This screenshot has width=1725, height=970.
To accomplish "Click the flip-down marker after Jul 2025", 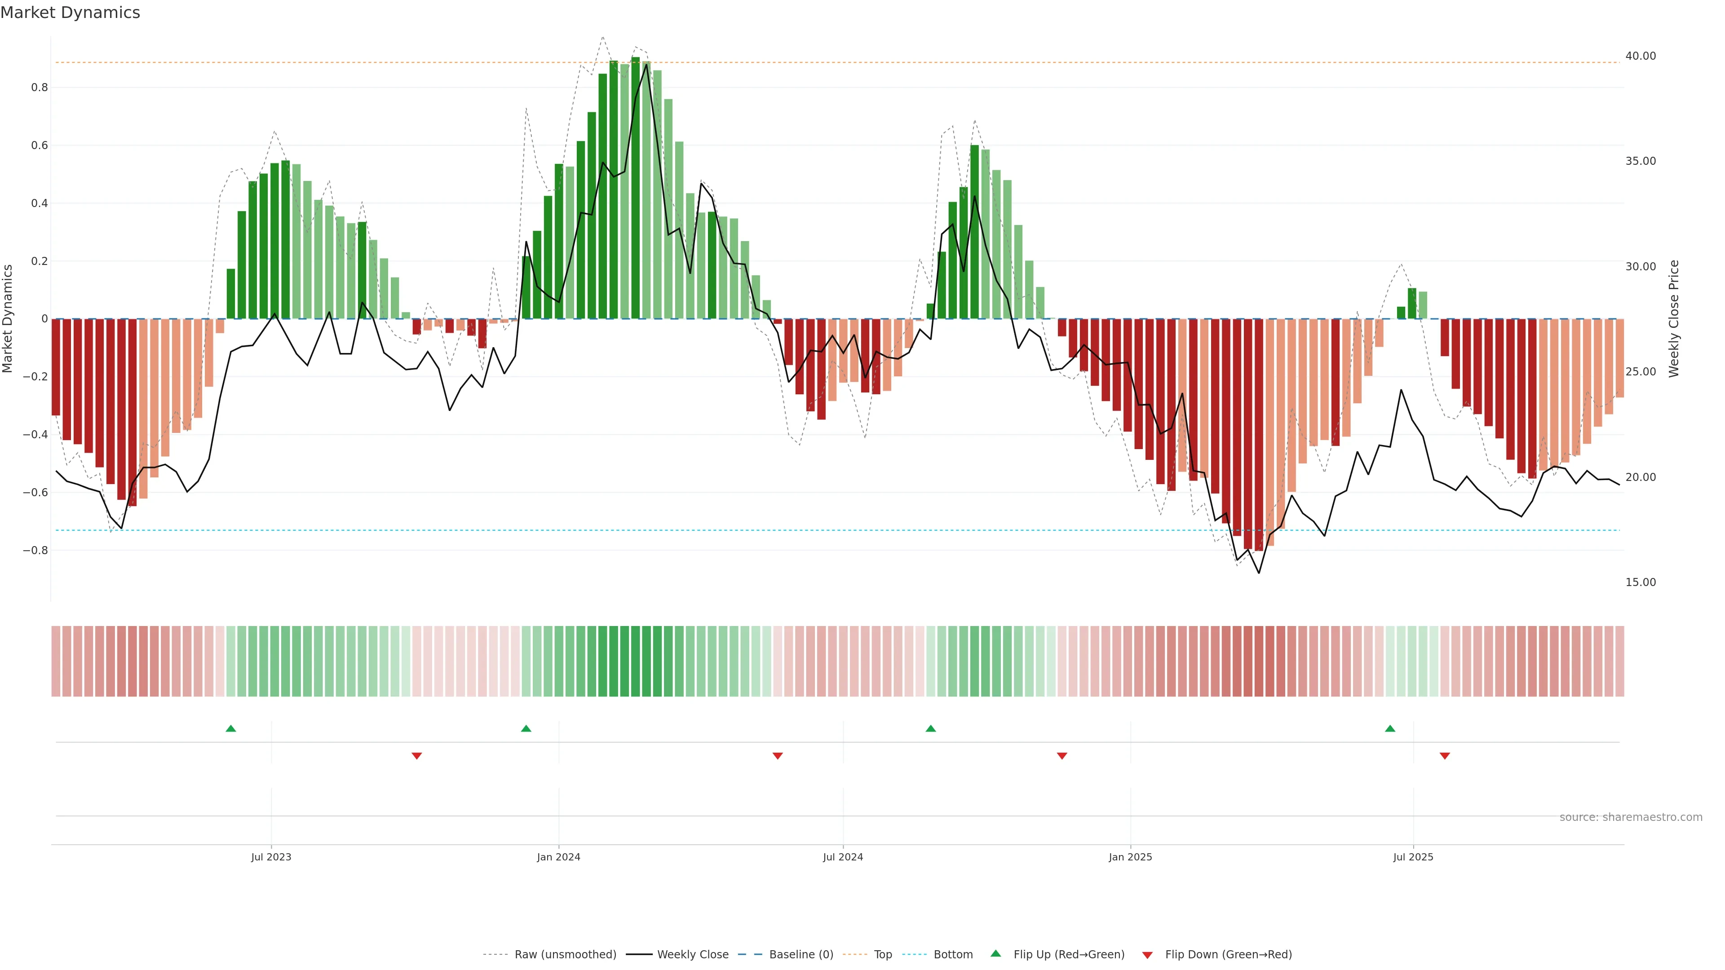I will (x=1444, y=756).
